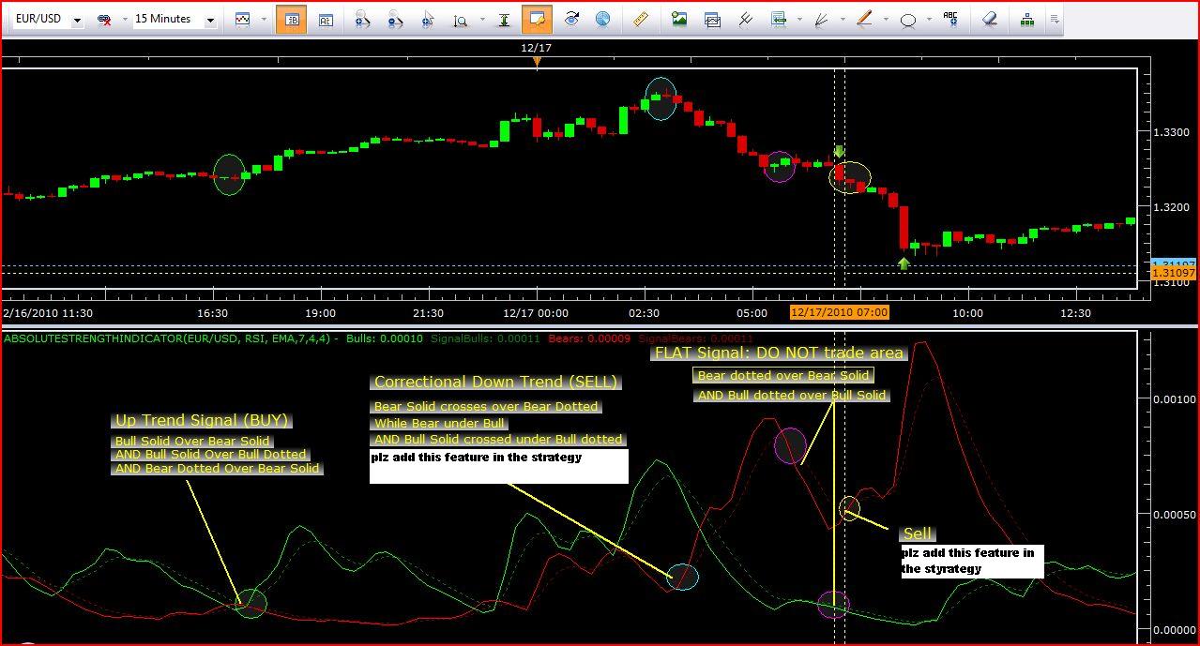
Task: Click the Andrews pitchfork tool icon
Action: pos(746,19)
